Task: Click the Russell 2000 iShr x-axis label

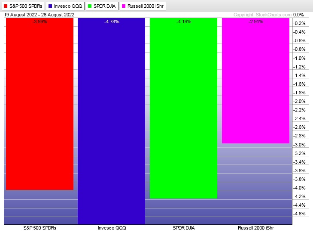Action: point(256,228)
